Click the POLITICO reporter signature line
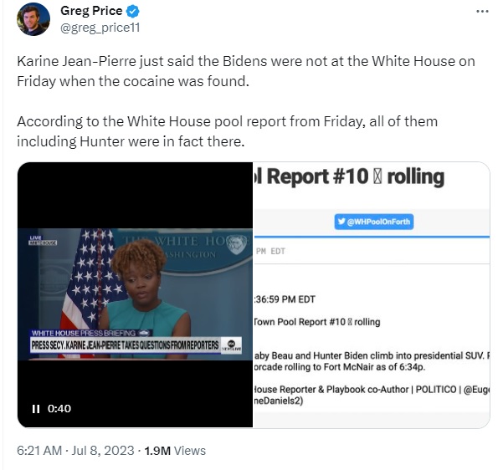This screenshot has width=503, height=470. (x=371, y=395)
